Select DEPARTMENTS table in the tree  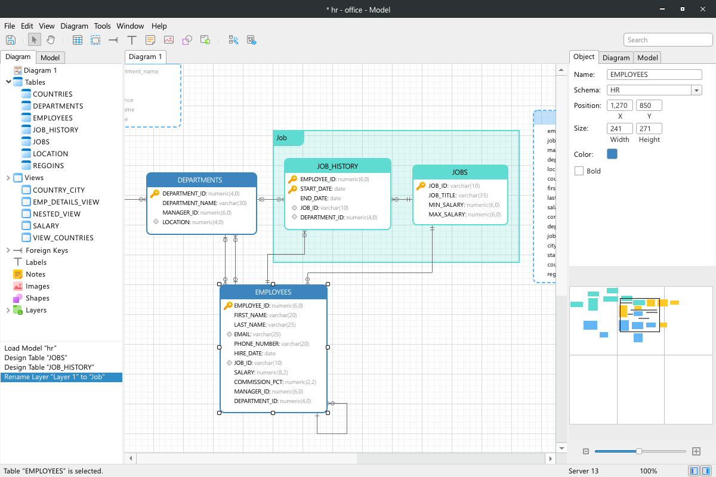(x=58, y=106)
